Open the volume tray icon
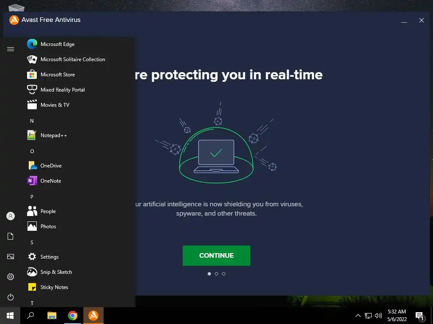Viewport: 433px width, 324px height. pyautogui.click(x=378, y=316)
